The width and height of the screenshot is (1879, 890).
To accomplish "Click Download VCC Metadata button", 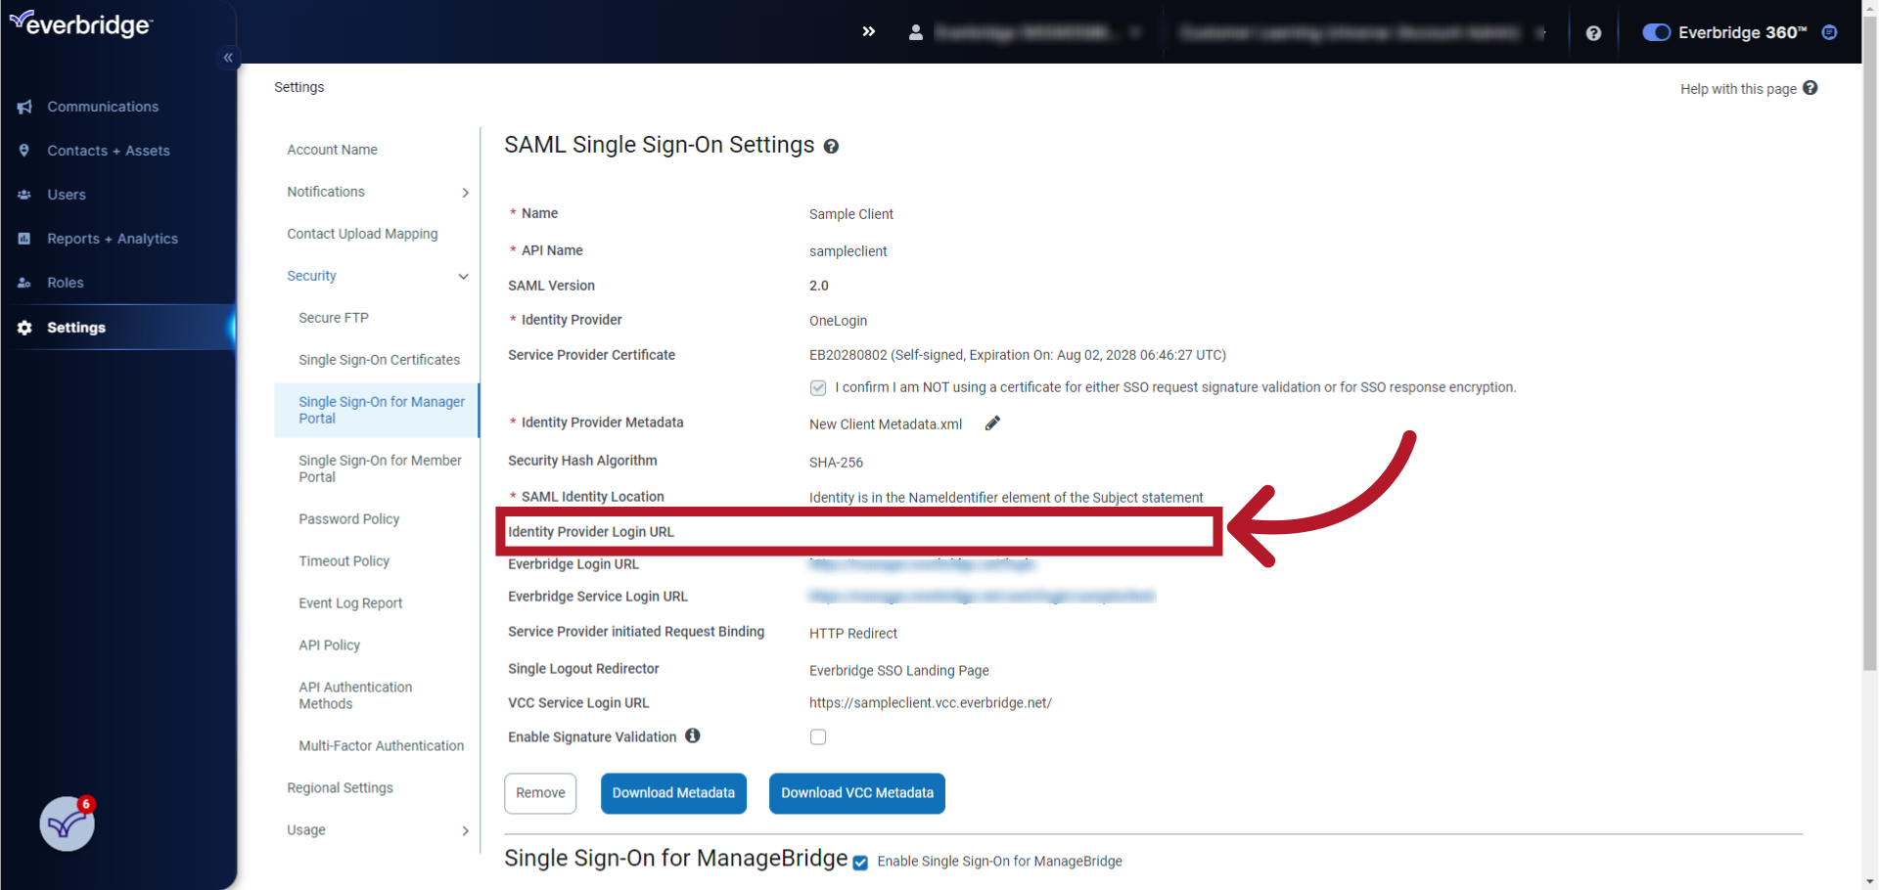I will pos(857,793).
